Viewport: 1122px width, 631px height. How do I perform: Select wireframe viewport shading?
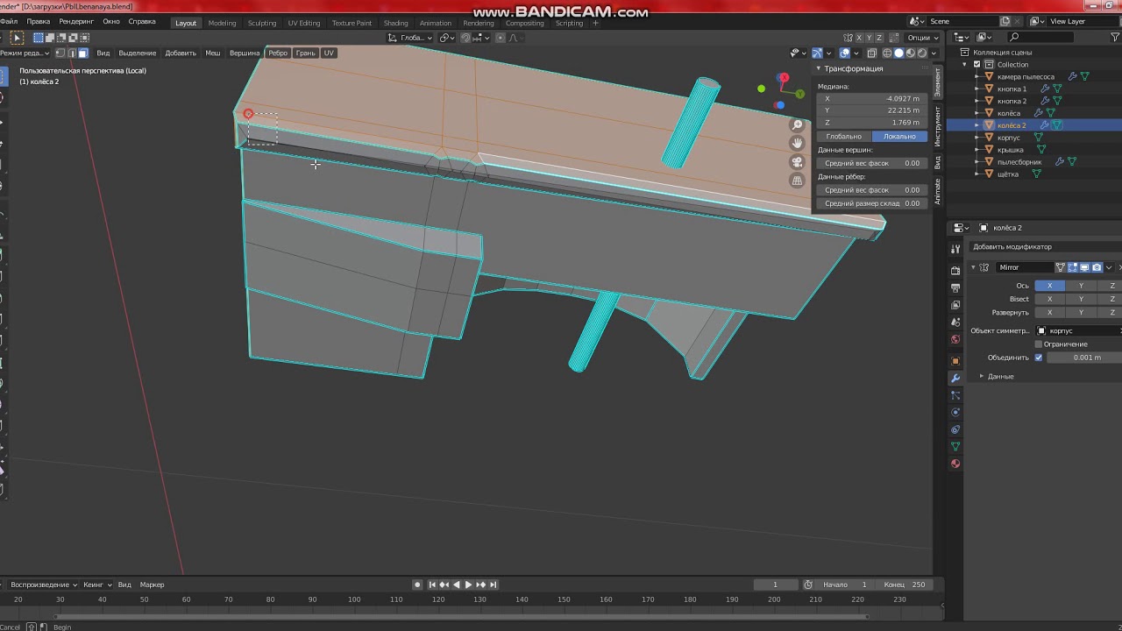(x=887, y=53)
